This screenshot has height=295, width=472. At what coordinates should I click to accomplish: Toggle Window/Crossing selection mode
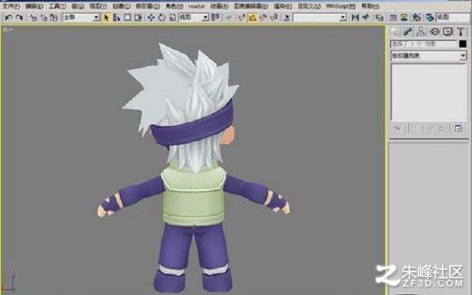tap(138, 17)
